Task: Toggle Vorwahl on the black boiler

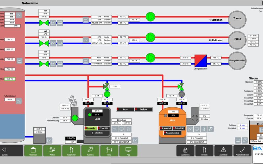Action: (x=91, y=128)
